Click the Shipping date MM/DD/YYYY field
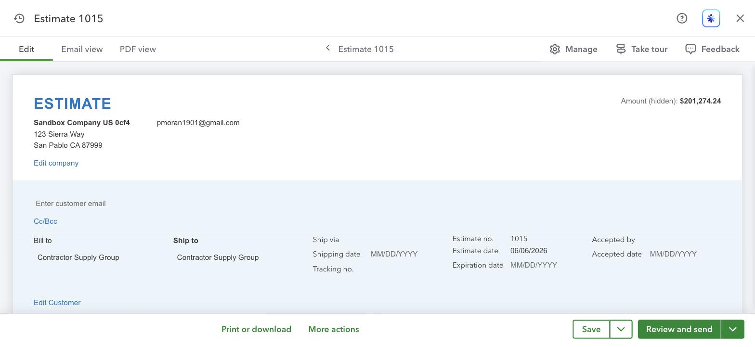755x347 pixels. (394, 254)
